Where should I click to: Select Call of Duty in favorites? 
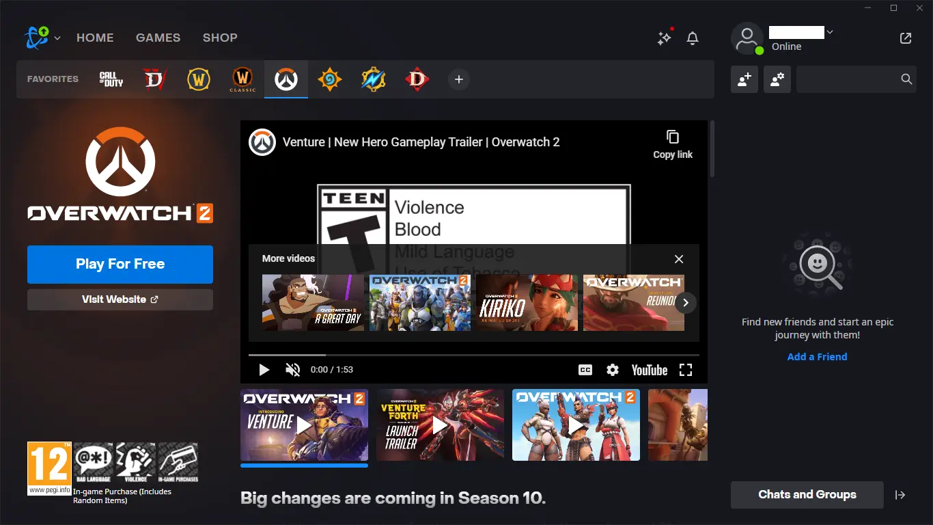pyautogui.click(x=111, y=79)
